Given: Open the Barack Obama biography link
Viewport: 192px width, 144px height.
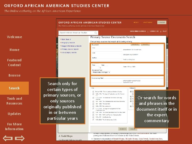Looking at the screenshot, I should [119, 139].
